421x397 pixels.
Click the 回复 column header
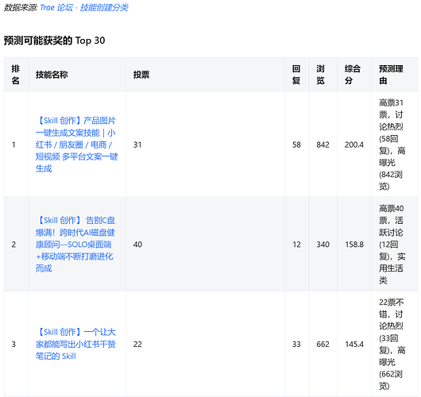click(296, 75)
